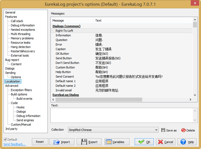
Task: Click the Save as floppy icon
Action: coord(163,130)
